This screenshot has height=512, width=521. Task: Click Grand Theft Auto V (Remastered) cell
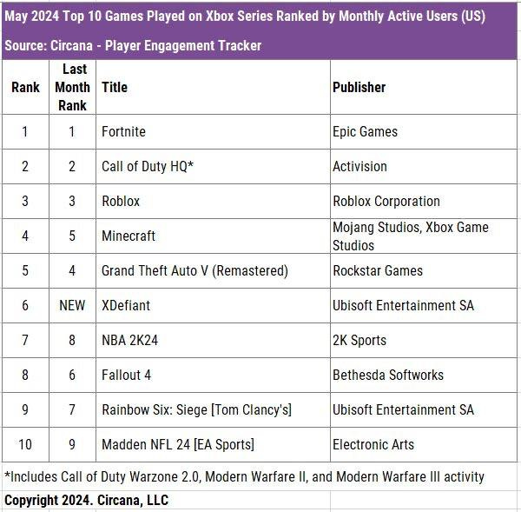[195, 271]
